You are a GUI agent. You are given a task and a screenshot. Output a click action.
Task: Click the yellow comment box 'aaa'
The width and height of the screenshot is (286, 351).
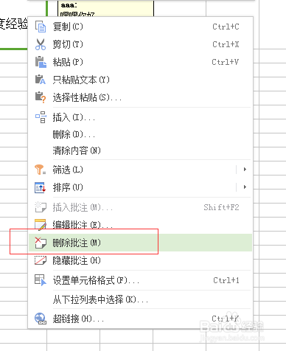[x=105, y=9]
